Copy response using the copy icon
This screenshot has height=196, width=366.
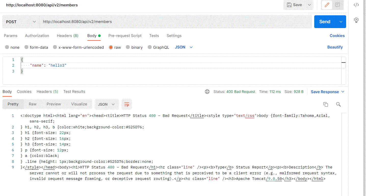pos(325,104)
